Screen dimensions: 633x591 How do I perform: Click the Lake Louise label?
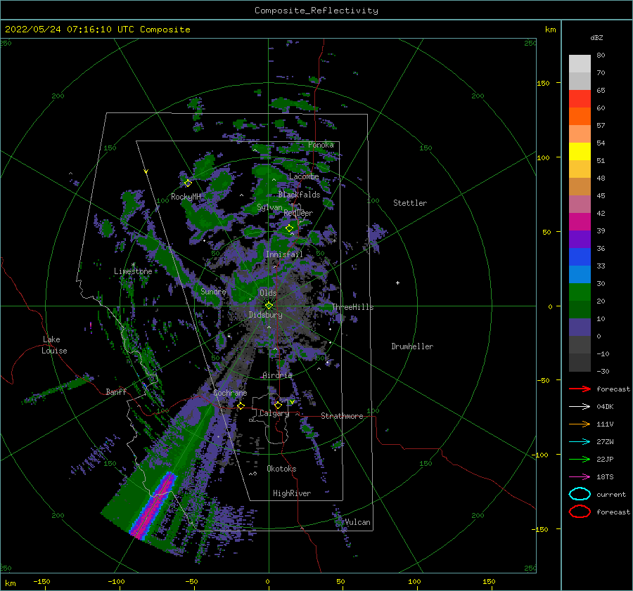click(54, 345)
